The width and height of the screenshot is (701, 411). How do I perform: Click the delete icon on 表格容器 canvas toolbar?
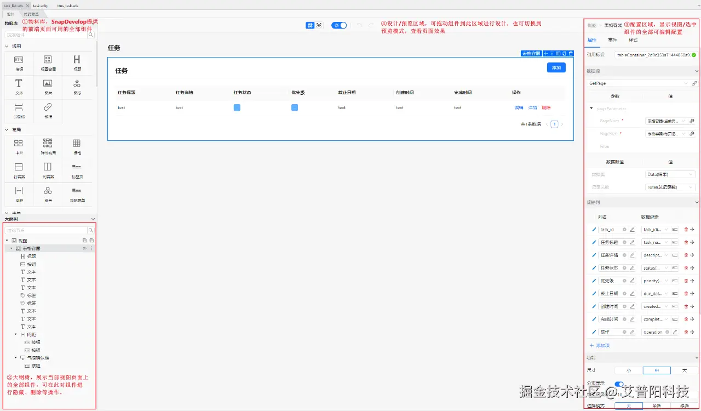point(571,54)
